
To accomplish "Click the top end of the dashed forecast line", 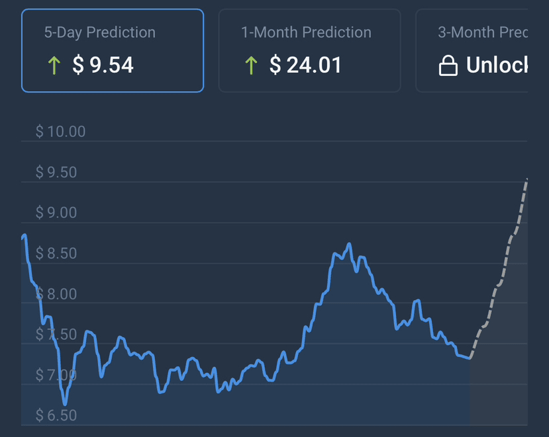I will [x=526, y=180].
